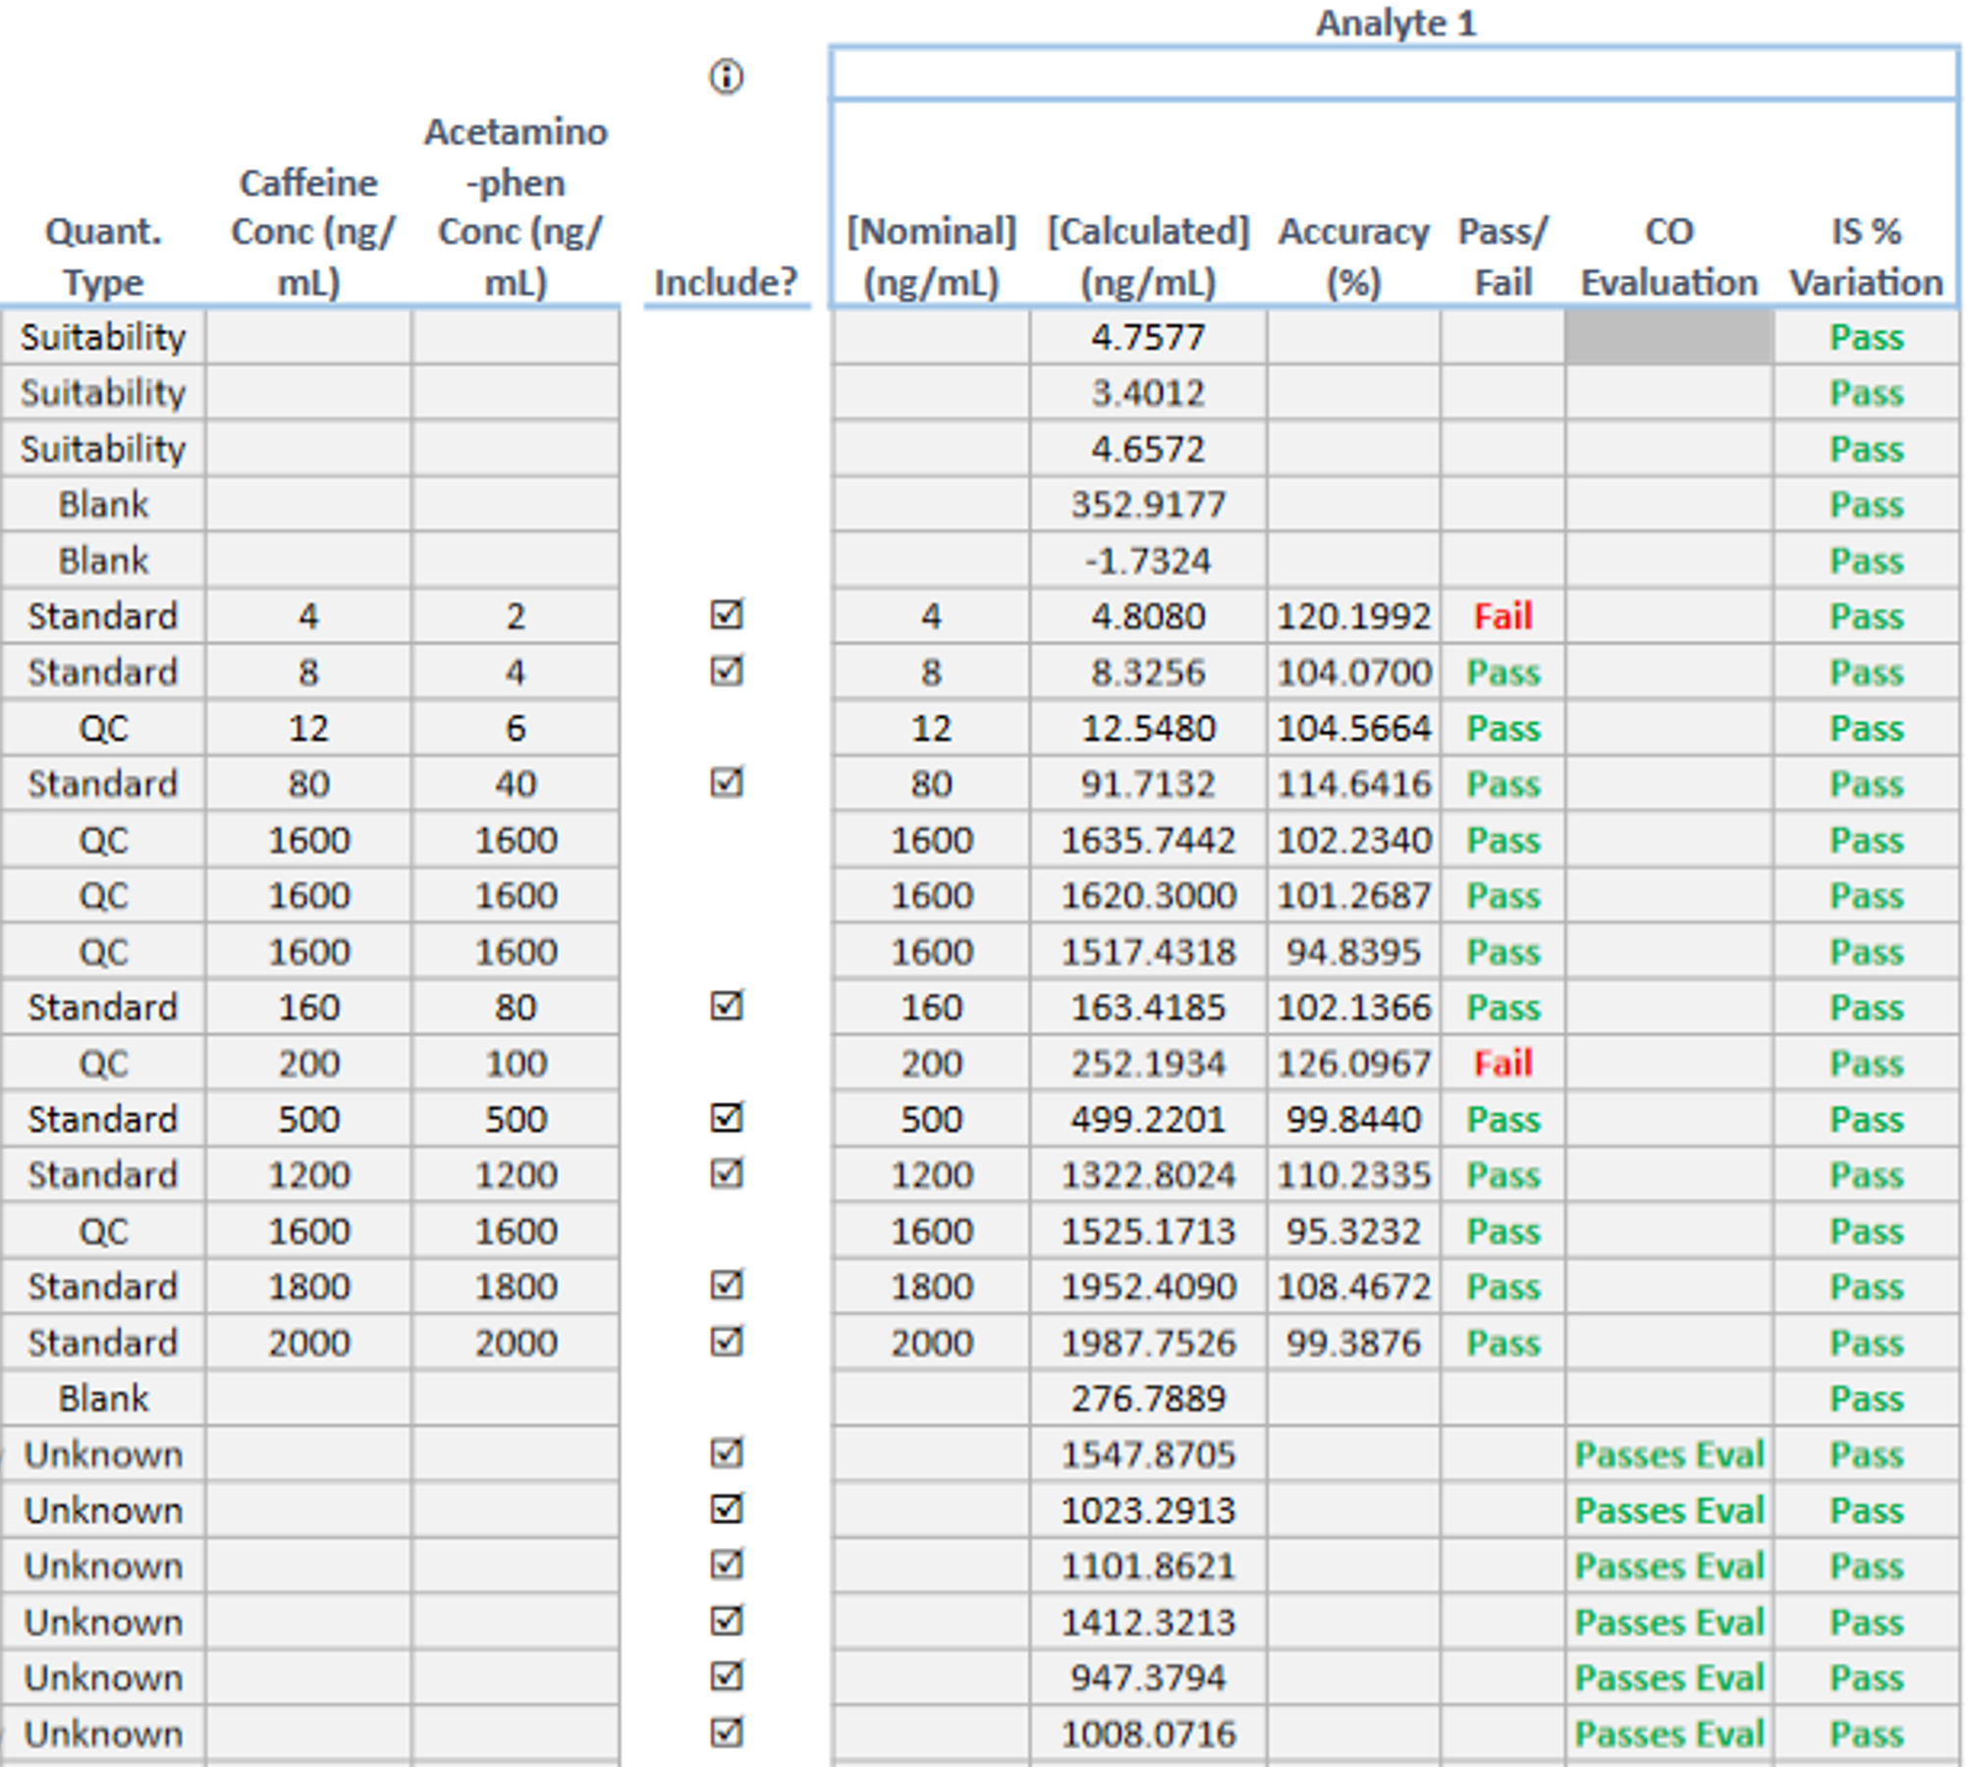Click the Caffeine Conc cell showing 1800
The image size is (1968, 1767).
tap(308, 1287)
